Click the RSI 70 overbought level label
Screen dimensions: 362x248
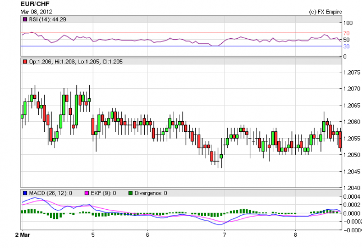pos(346,33)
